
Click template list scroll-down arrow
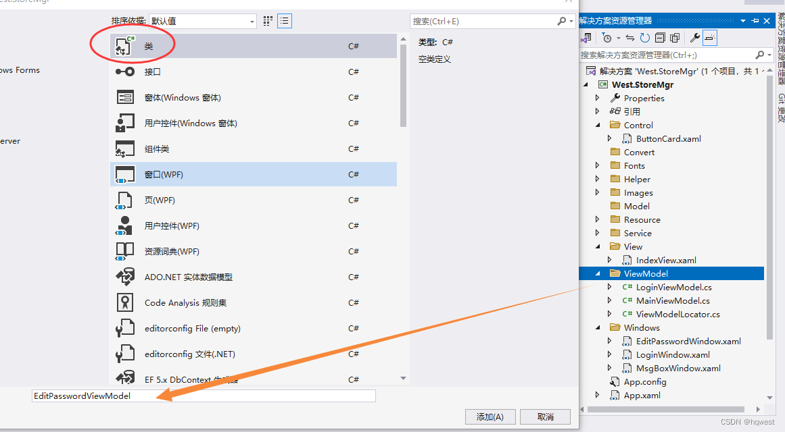coord(404,379)
